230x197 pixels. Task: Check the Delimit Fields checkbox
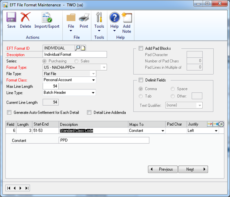(141, 80)
